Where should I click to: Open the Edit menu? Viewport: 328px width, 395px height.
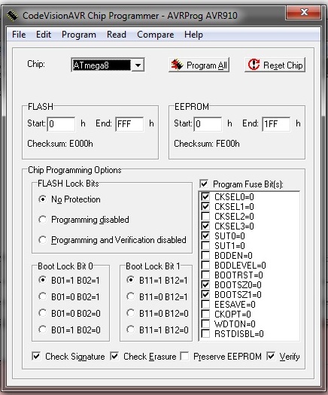point(44,35)
